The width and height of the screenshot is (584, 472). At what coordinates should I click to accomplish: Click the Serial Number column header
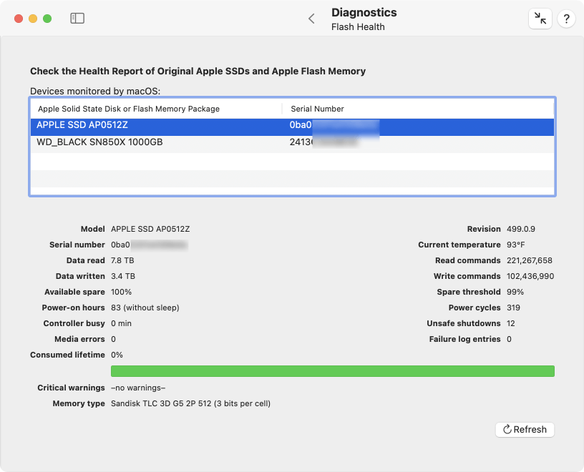(x=317, y=109)
